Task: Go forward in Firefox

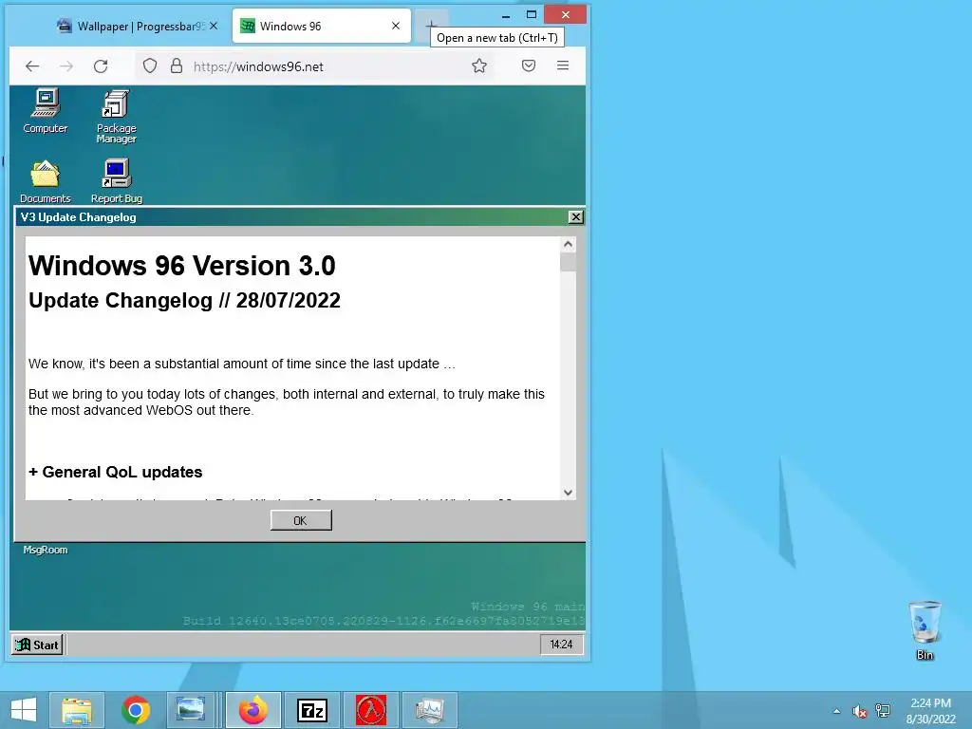Action: pos(66,66)
